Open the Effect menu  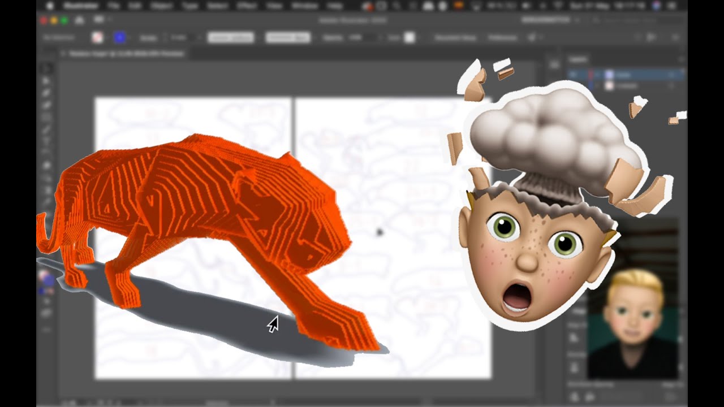point(248,6)
